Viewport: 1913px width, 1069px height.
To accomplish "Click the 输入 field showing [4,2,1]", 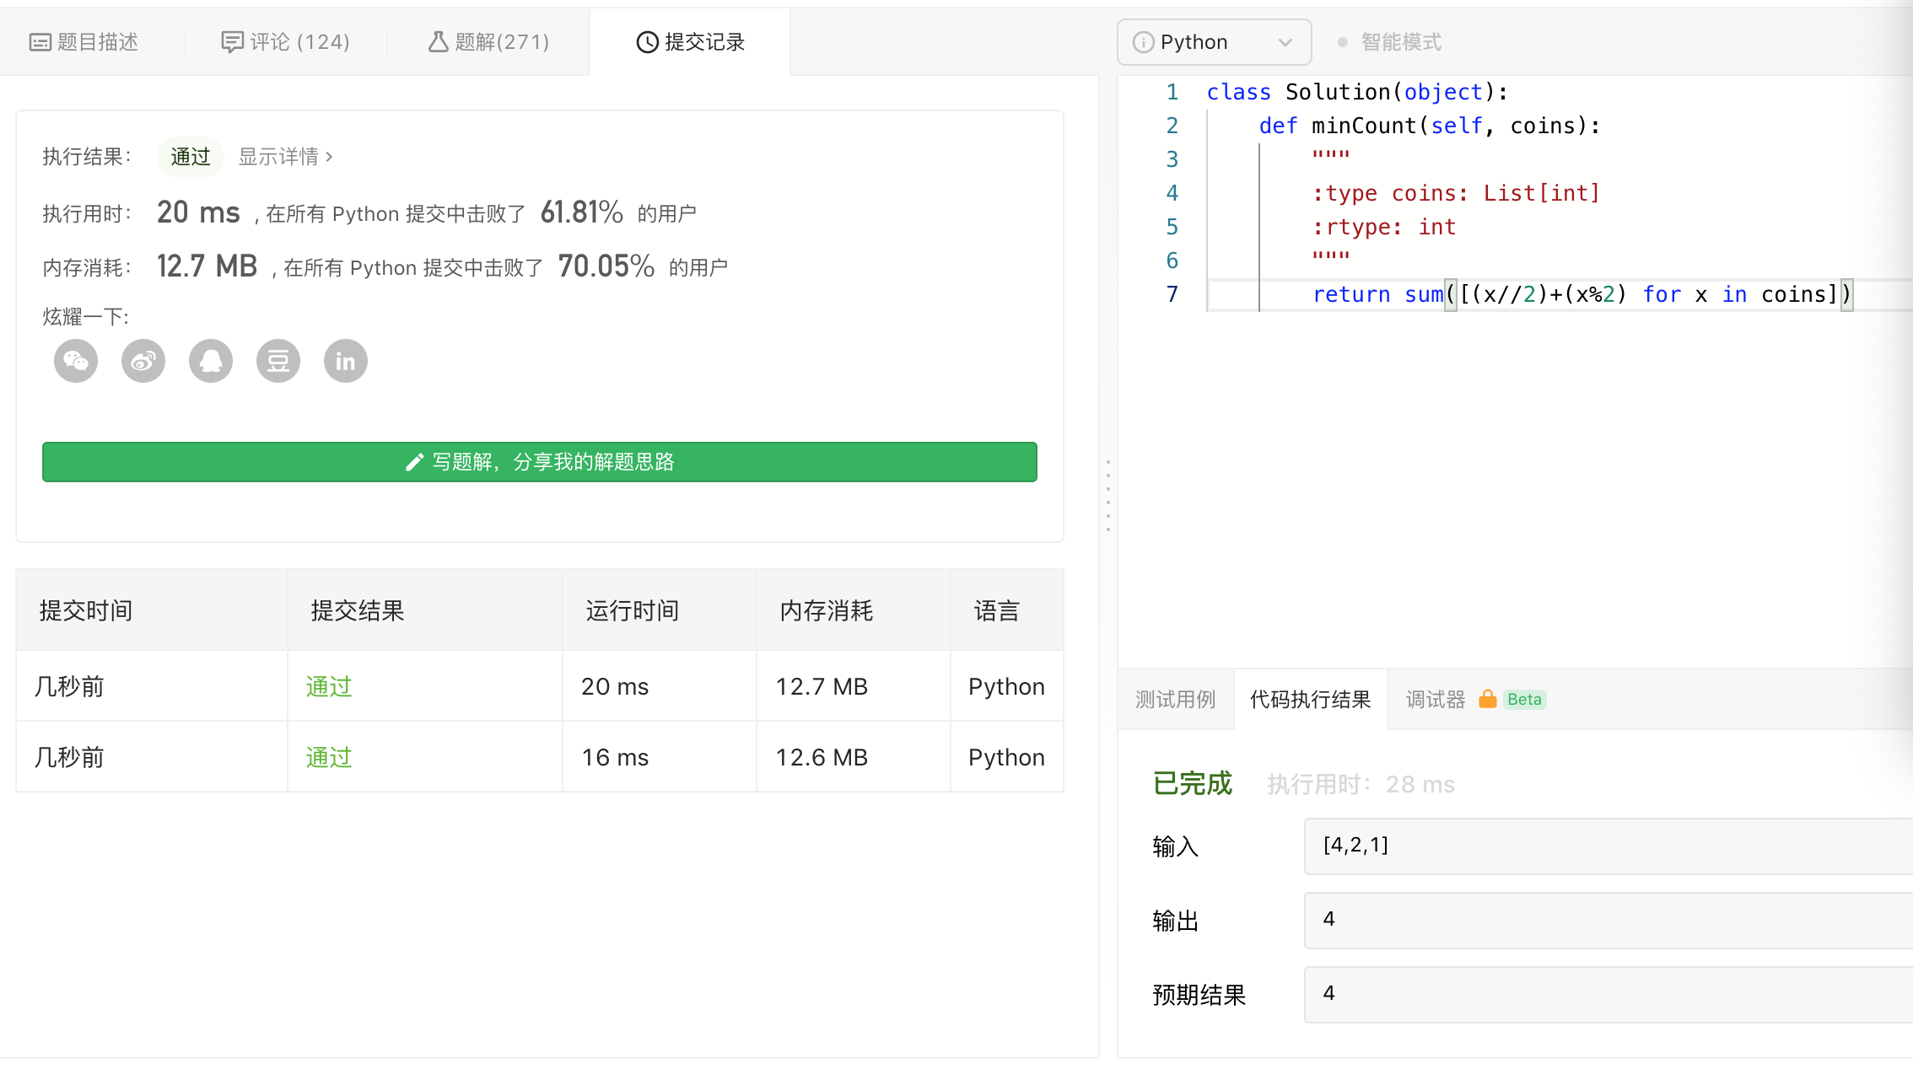I will click(x=1608, y=846).
